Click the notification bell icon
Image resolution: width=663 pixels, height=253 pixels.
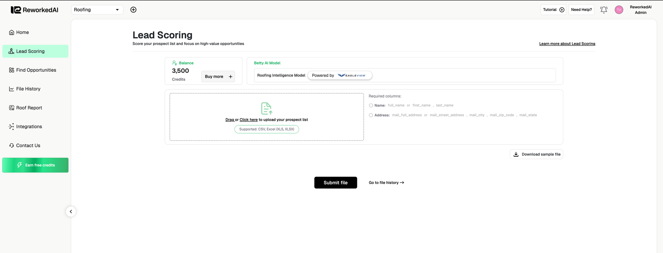tap(604, 10)
